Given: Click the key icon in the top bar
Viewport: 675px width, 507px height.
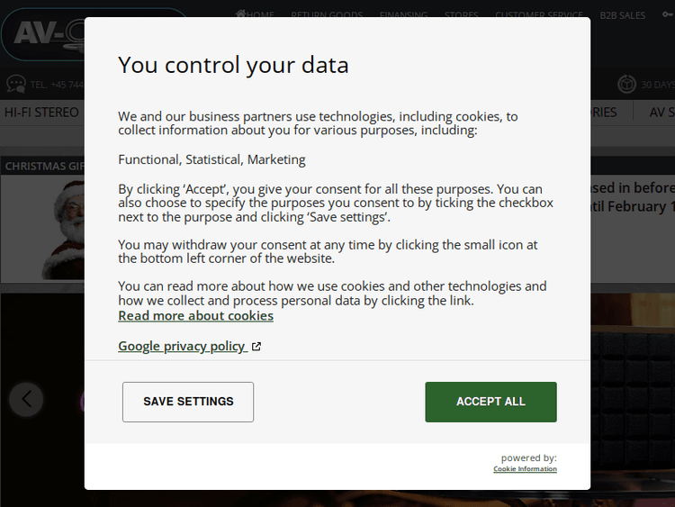Looking at the screenshot, I should [666, 14].
